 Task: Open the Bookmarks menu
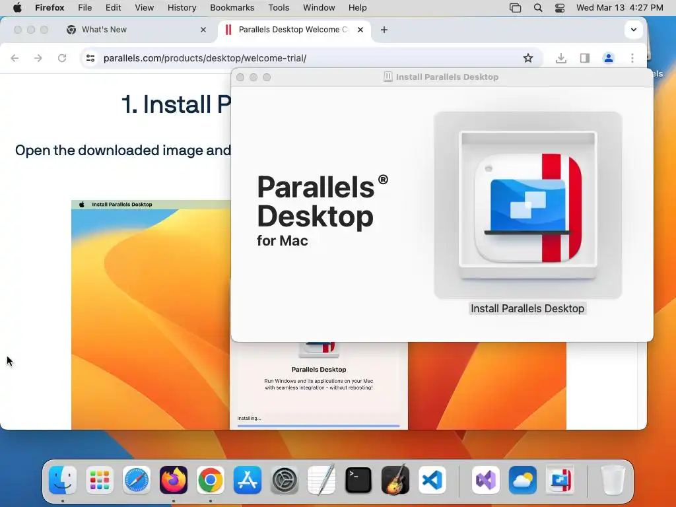pyautogui.click(x=232, y=8)
